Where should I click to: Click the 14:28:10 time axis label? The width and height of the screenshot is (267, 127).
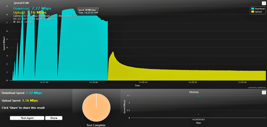click(143, 83)
